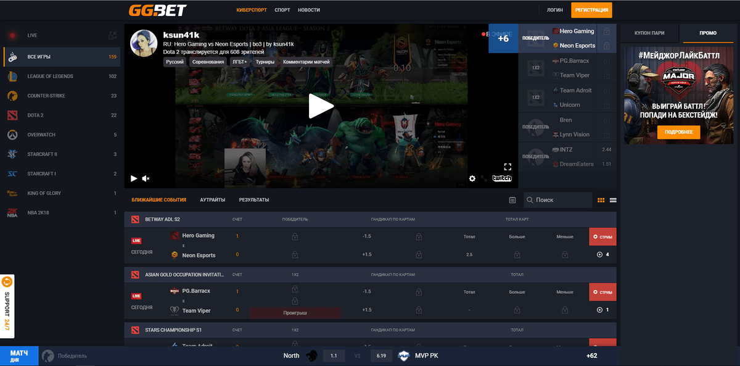Click the Подробнее promo button
740x366 pixels.
[678, 132]
